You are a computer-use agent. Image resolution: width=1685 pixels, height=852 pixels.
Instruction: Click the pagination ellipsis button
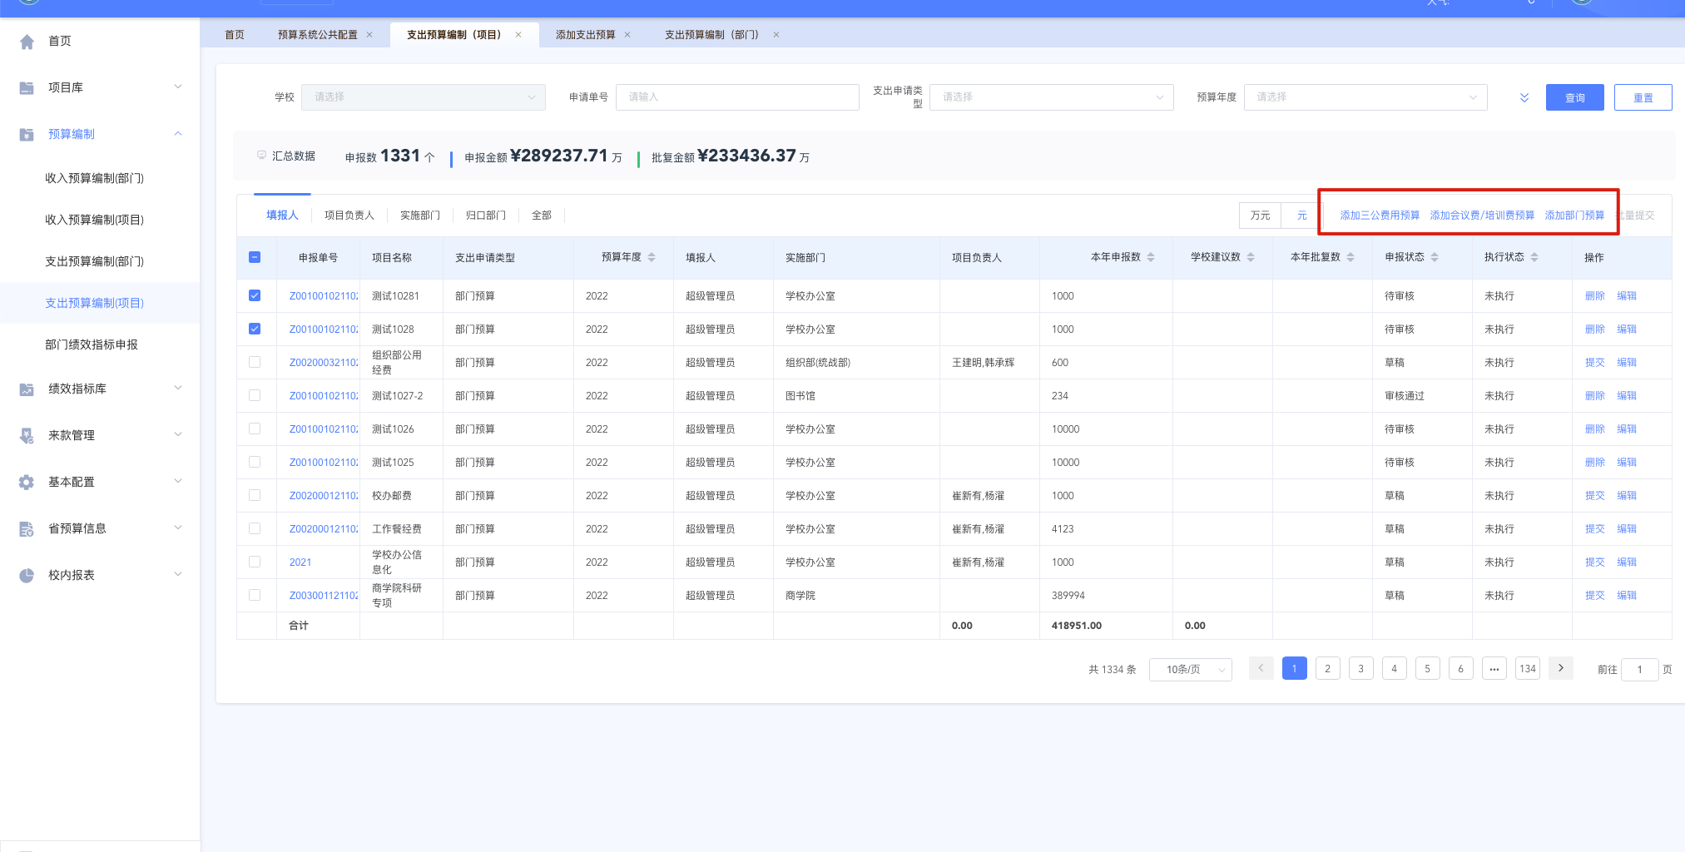[x=1494, y=669]
